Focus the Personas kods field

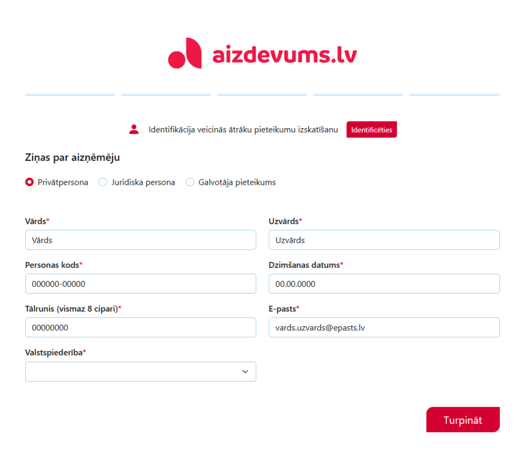(x=141, y=284)
